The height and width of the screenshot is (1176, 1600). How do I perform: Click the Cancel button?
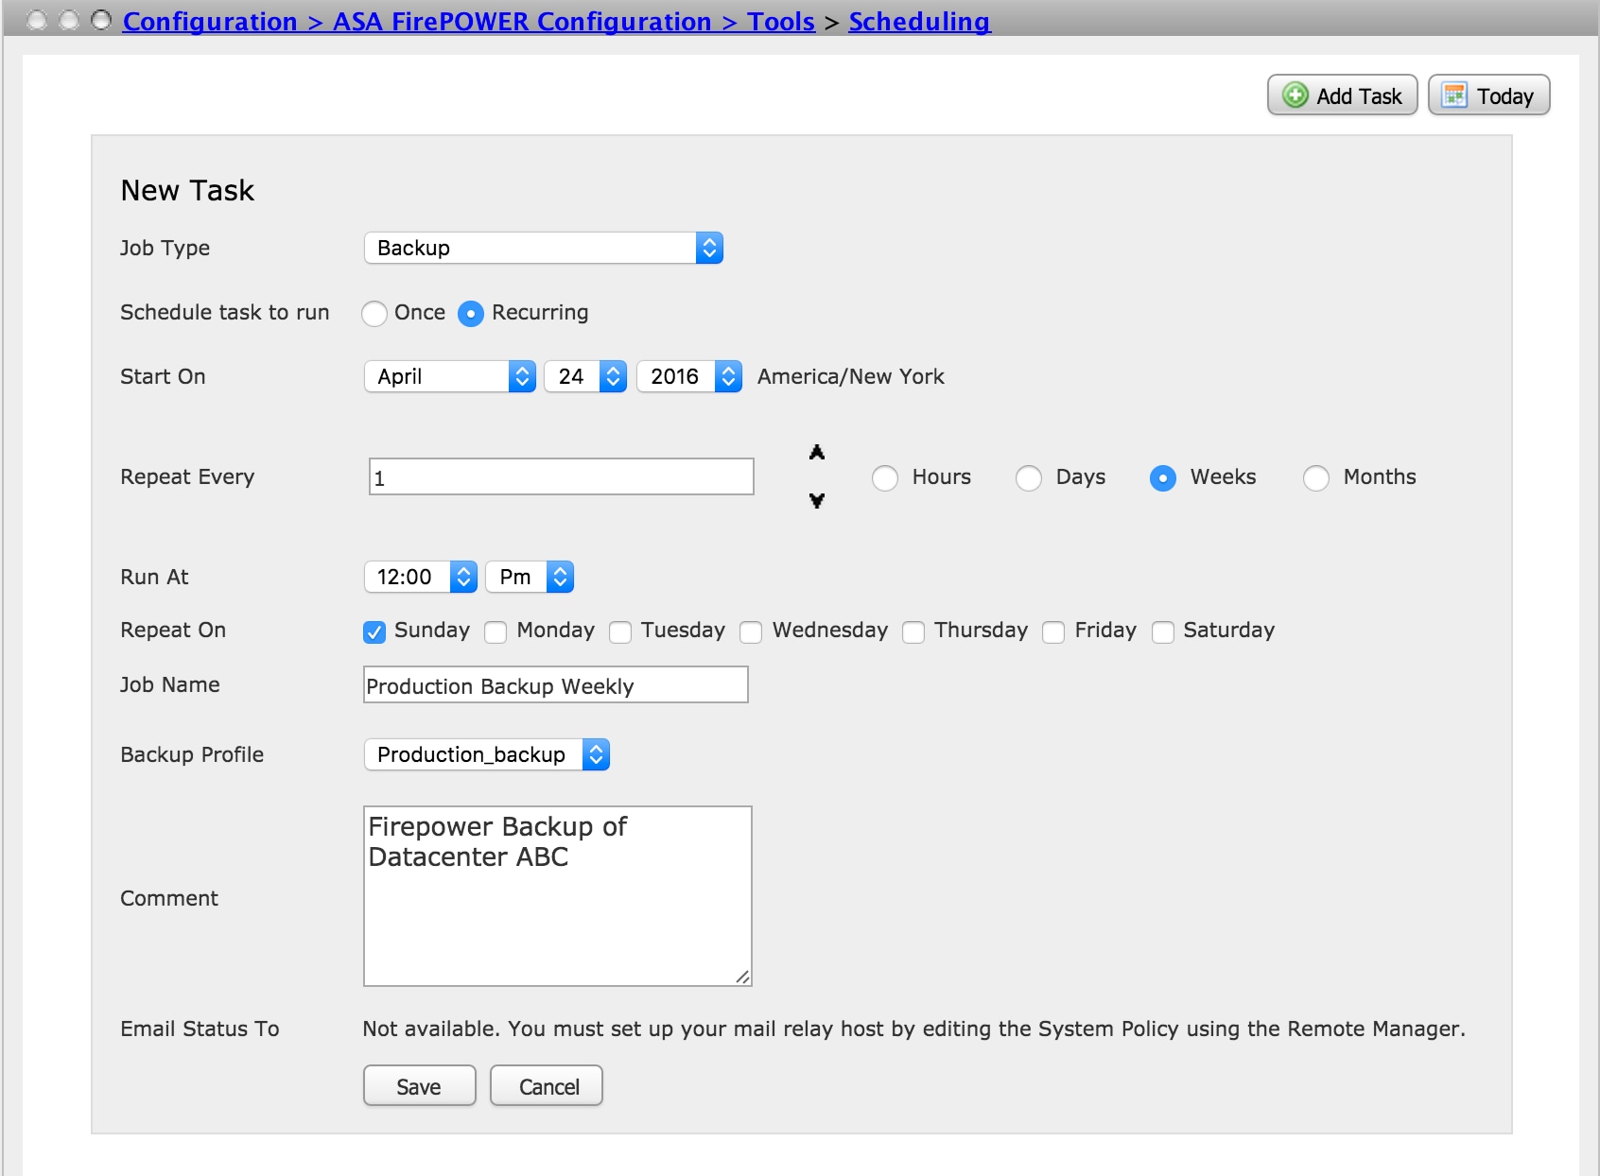[547, 1086]
